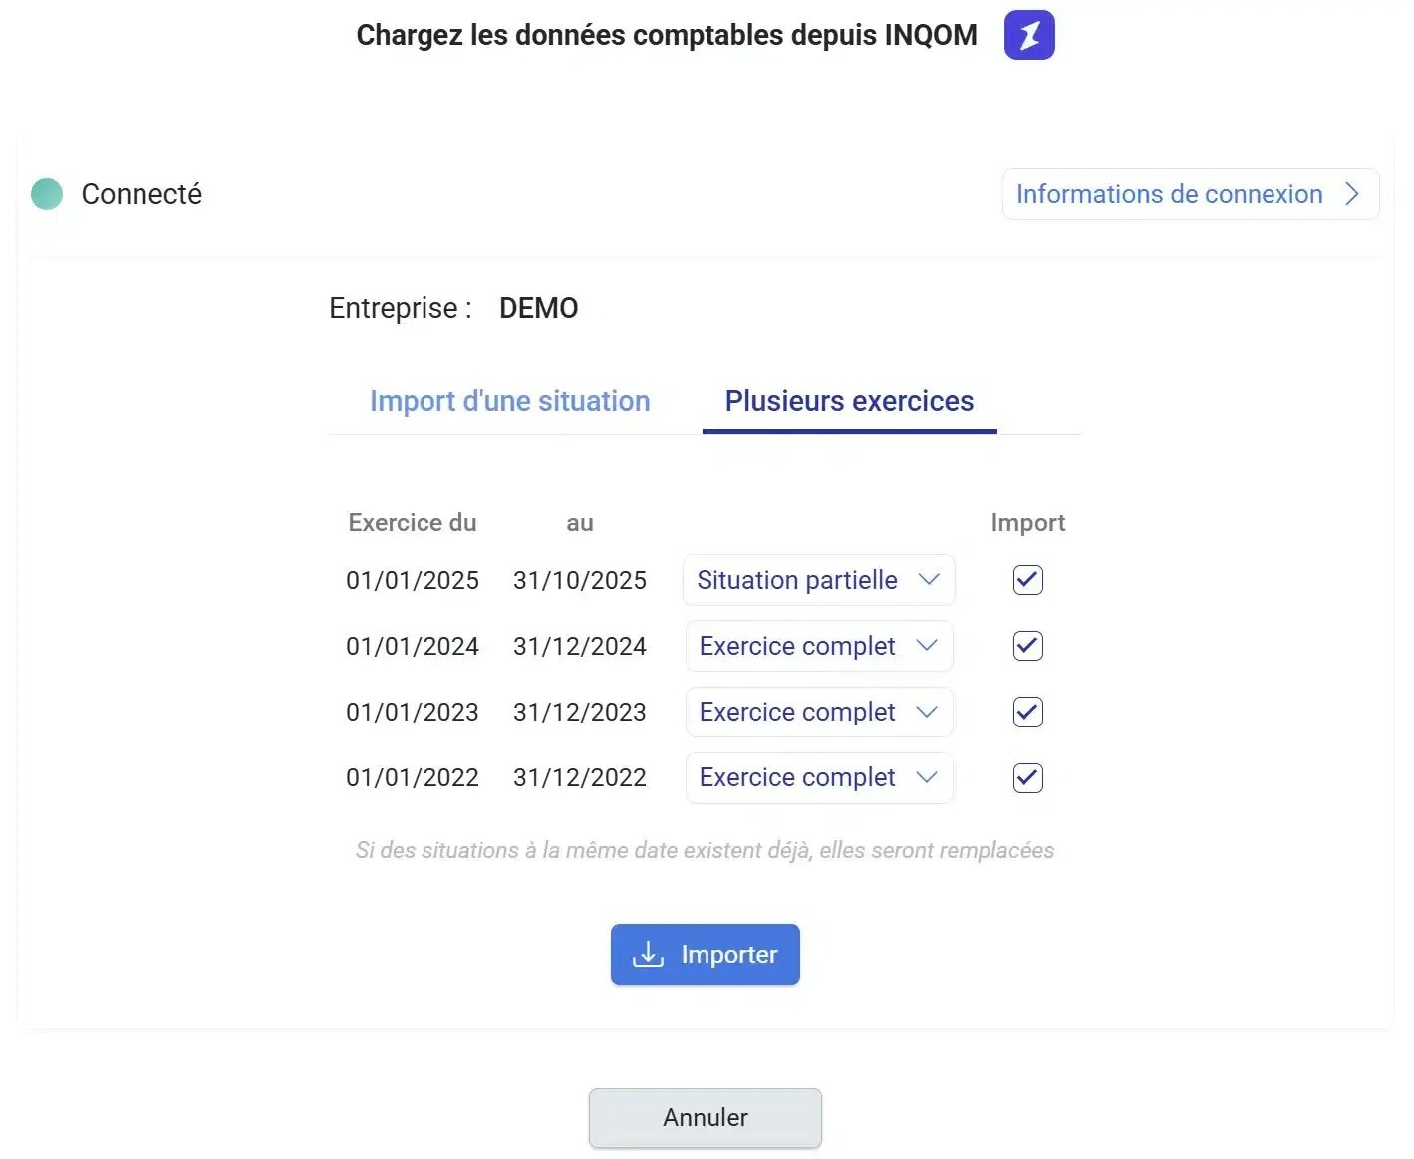Expand Exercice complet dropdown for 2023
Screen dimensions: 1414x1159
[818, 712]
